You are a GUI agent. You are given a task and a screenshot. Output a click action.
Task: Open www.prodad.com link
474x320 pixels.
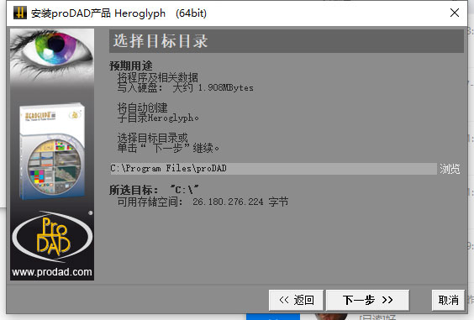pos(52,272)
